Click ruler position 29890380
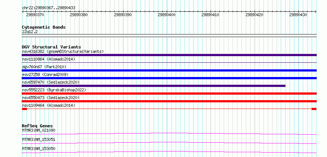The height and width of the screenshot is (157, 327). (79, 15)
